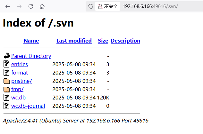This screenshot has height=134, width=203.
Task: Click the Parent Directory back-arrow icon
Action: (7, 56)
